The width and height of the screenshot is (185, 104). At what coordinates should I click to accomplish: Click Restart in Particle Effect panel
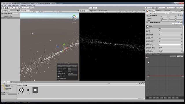point(68,66)
